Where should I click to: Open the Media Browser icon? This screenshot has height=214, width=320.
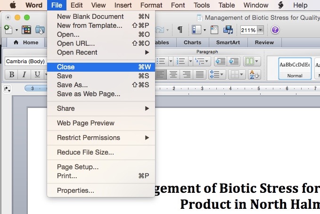tap(228, 30)
